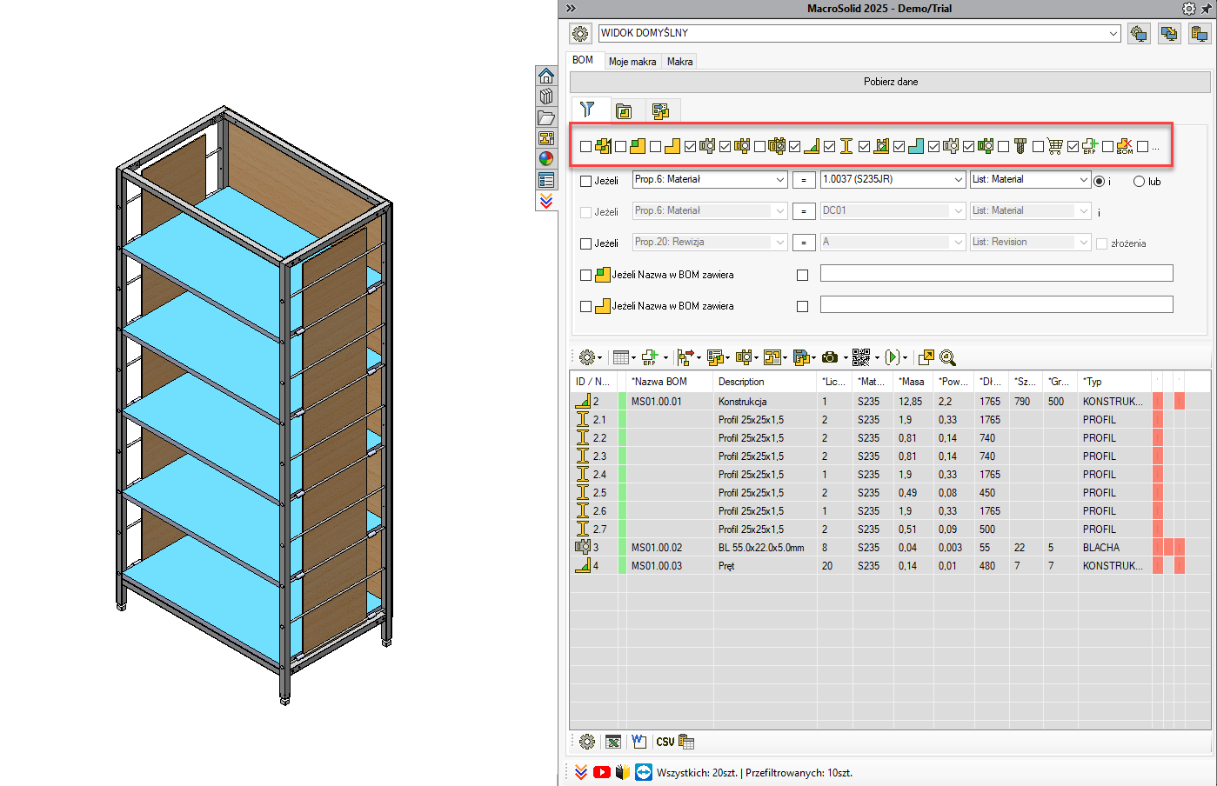Open the ERP add tool in BOM toolbar
Viewport: 1217px width, 786px height.
pyautogui.click(x=654, y=357)
